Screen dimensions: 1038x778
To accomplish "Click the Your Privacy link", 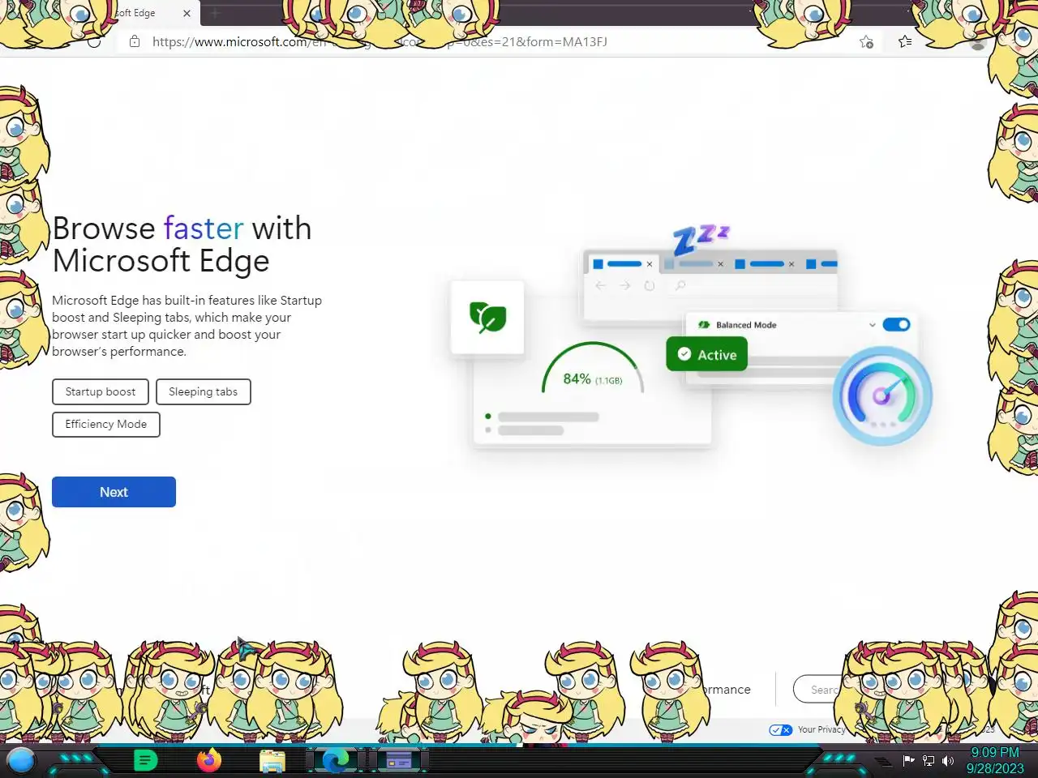I will pyautogui.click(x=821, y=729).
